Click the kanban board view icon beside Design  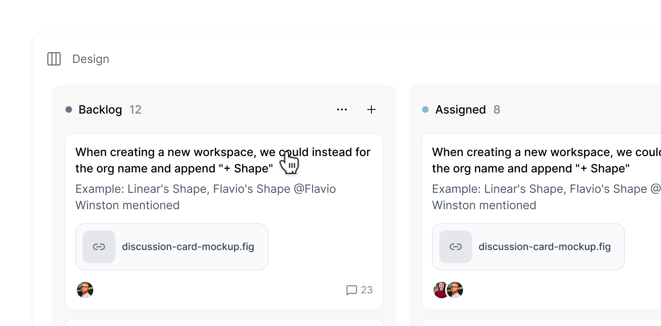coord(54,59)
